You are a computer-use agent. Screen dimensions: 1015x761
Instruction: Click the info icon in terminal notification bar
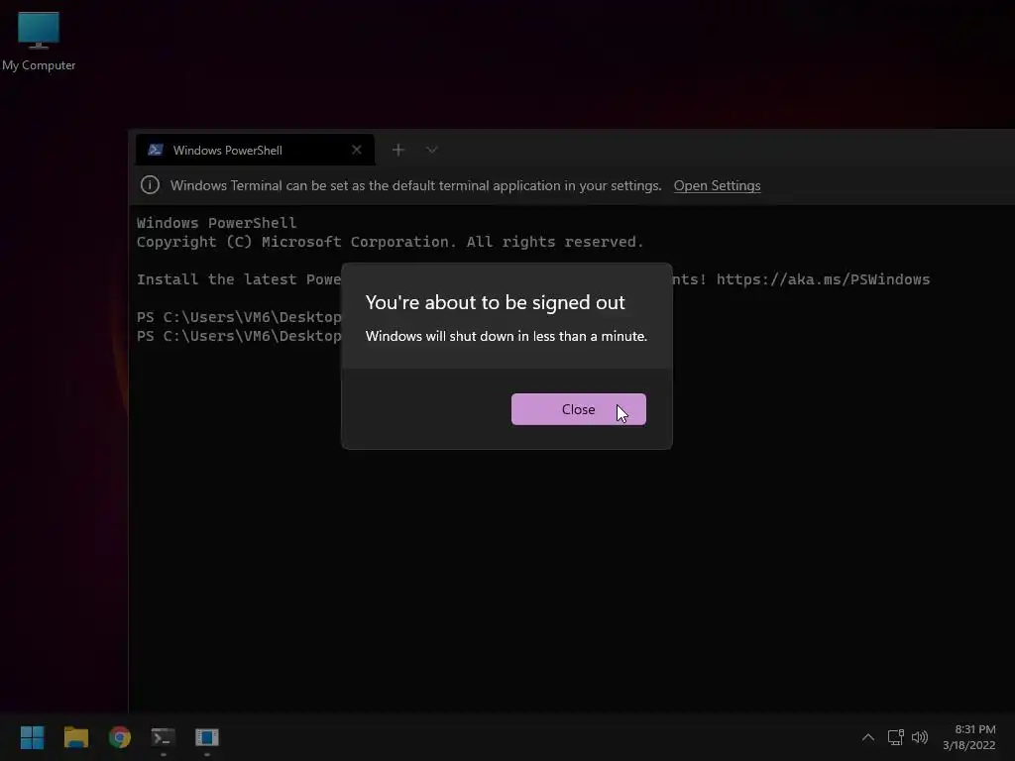coord(150,185)
